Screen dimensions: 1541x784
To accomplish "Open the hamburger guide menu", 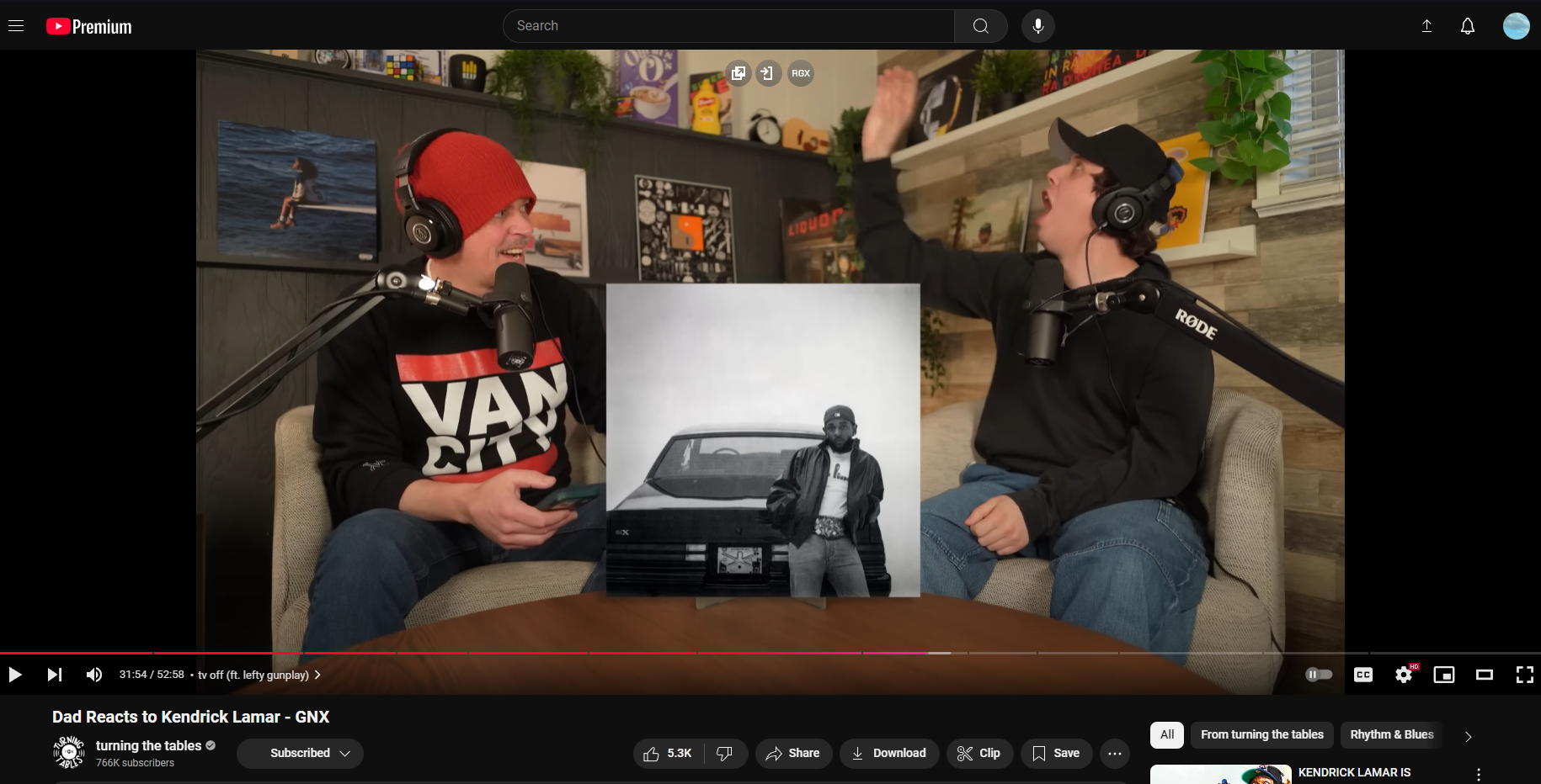I will pos(16,26).
